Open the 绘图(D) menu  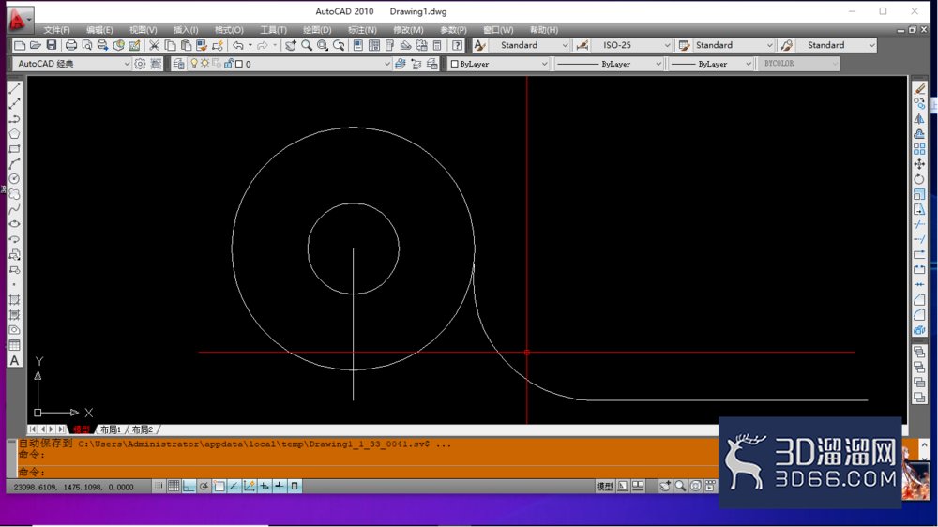317,30
